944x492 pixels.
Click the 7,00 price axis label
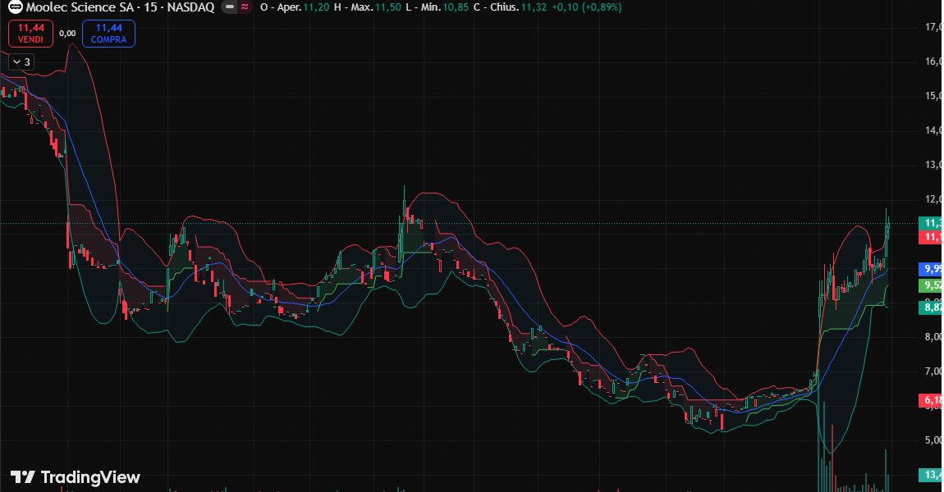[933, 371]
